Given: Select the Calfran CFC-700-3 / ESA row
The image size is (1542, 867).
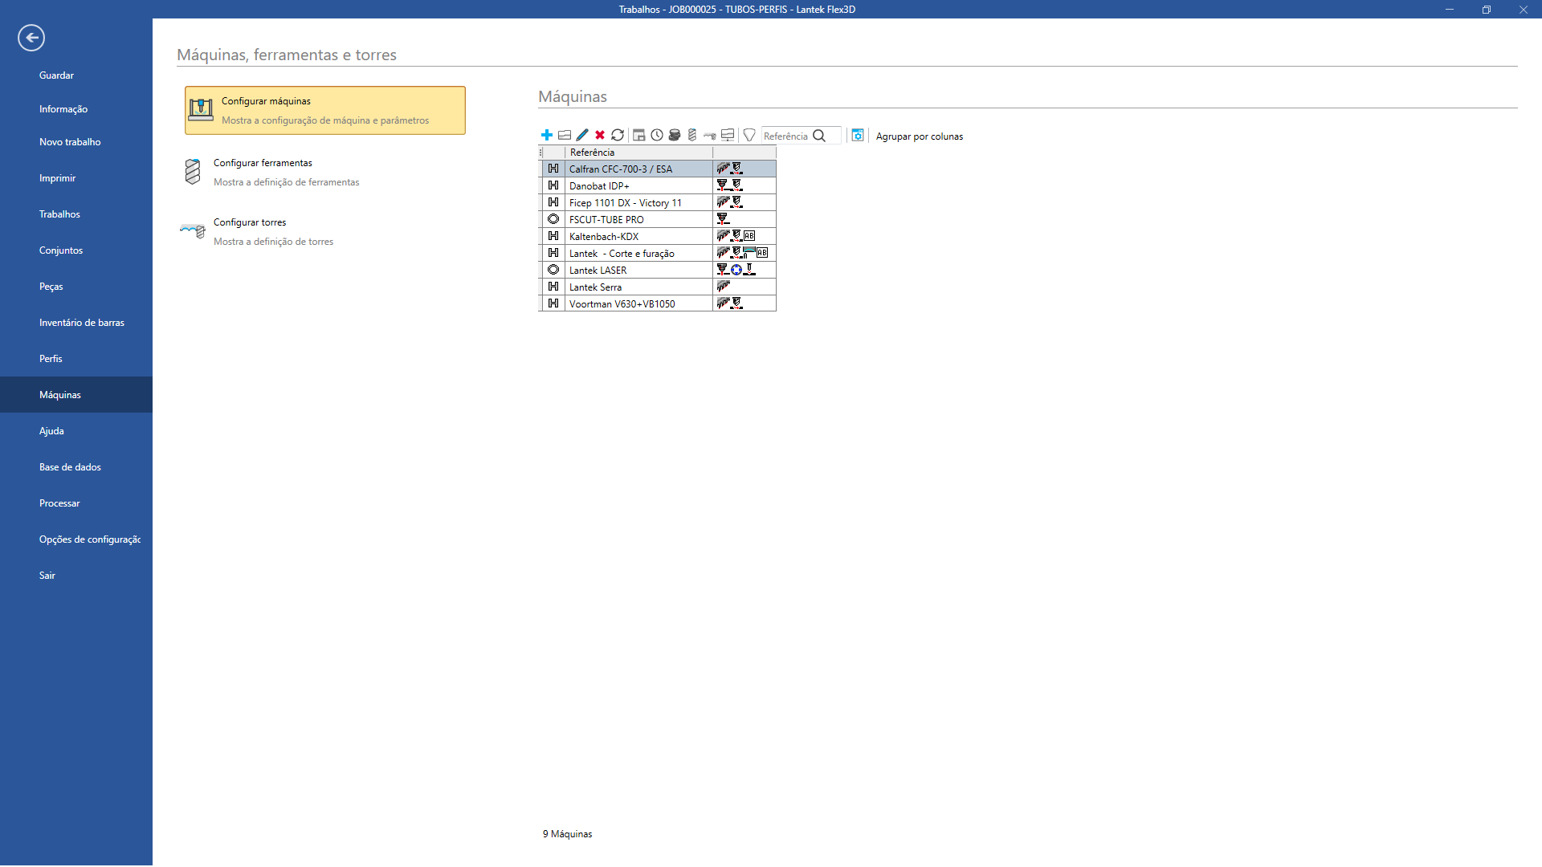Looking at the screenshot, I should coord(657,169).
